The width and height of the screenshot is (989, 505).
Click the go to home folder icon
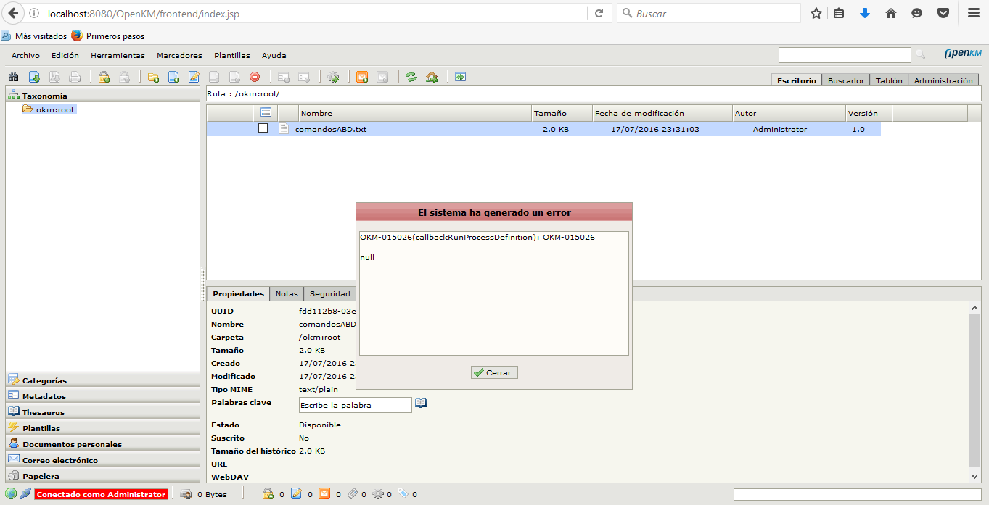[432, 77]
